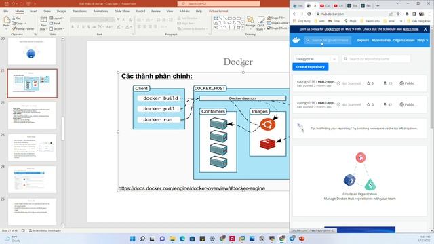Expand hidden bookmarks chevron in Chrome
434x244 pixels.
(401, 21)
